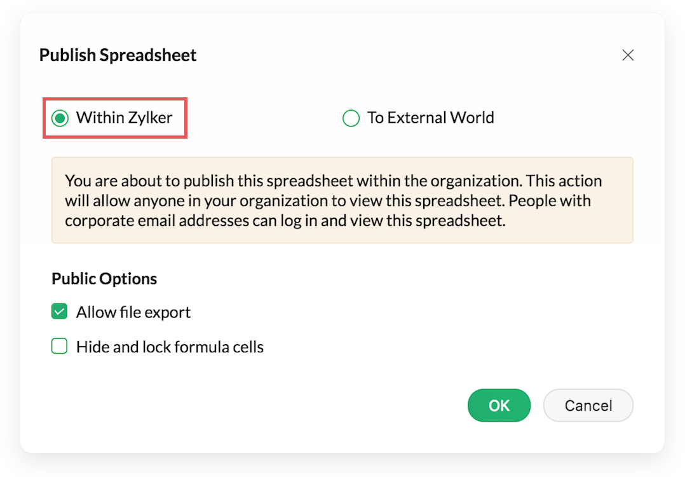Click notice line starting "will allow anyone"
This screenshot has width=685, height=477.
coord(327,201)
